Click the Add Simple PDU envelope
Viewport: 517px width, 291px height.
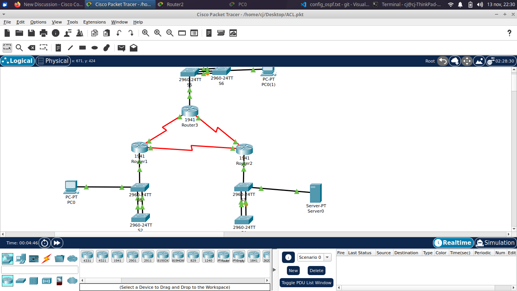click(x=121, y=48)
